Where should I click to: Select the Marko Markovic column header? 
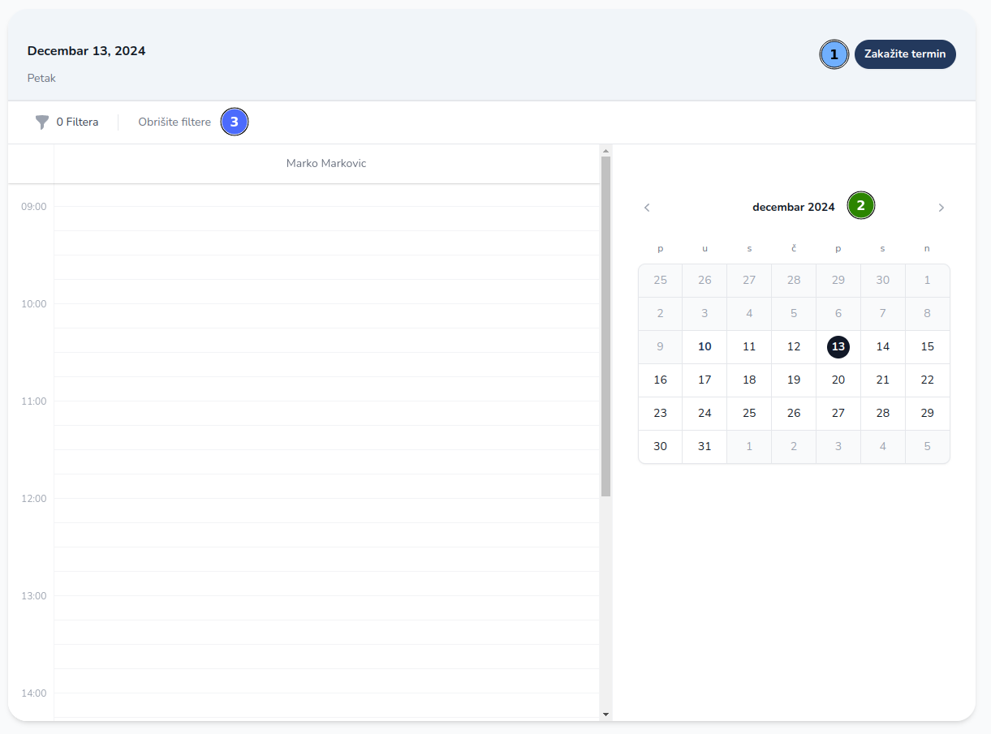pos(326,164)
